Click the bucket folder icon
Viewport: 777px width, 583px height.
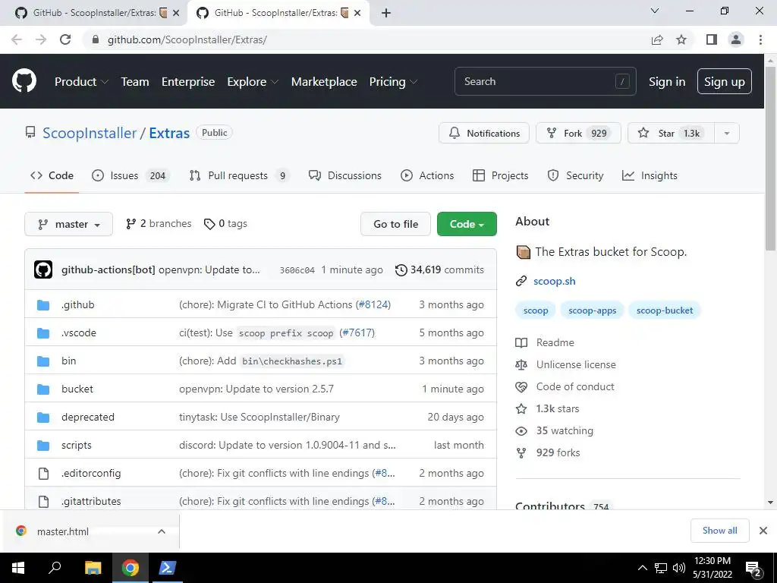coord(43,389)
